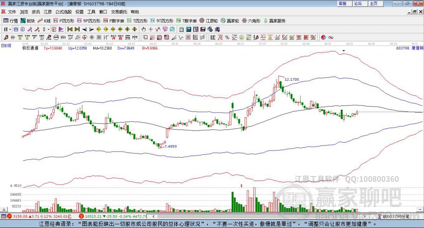Open the 帮助 menu

pyautogui.click(x=135, y=12)
